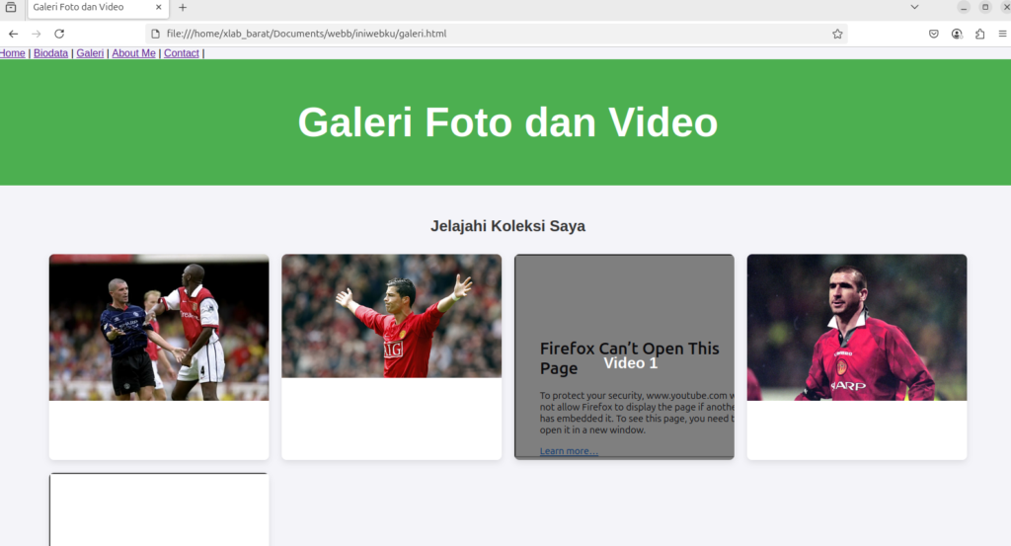Click the Jelajahi Koleksi Saya subheading
The image size is (1011, 546).
pos(507,226)
